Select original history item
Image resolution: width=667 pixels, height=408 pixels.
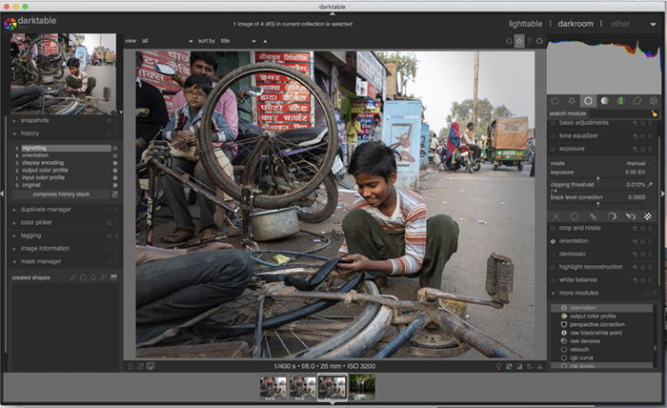pyautogui.click(x=31, y=185)
